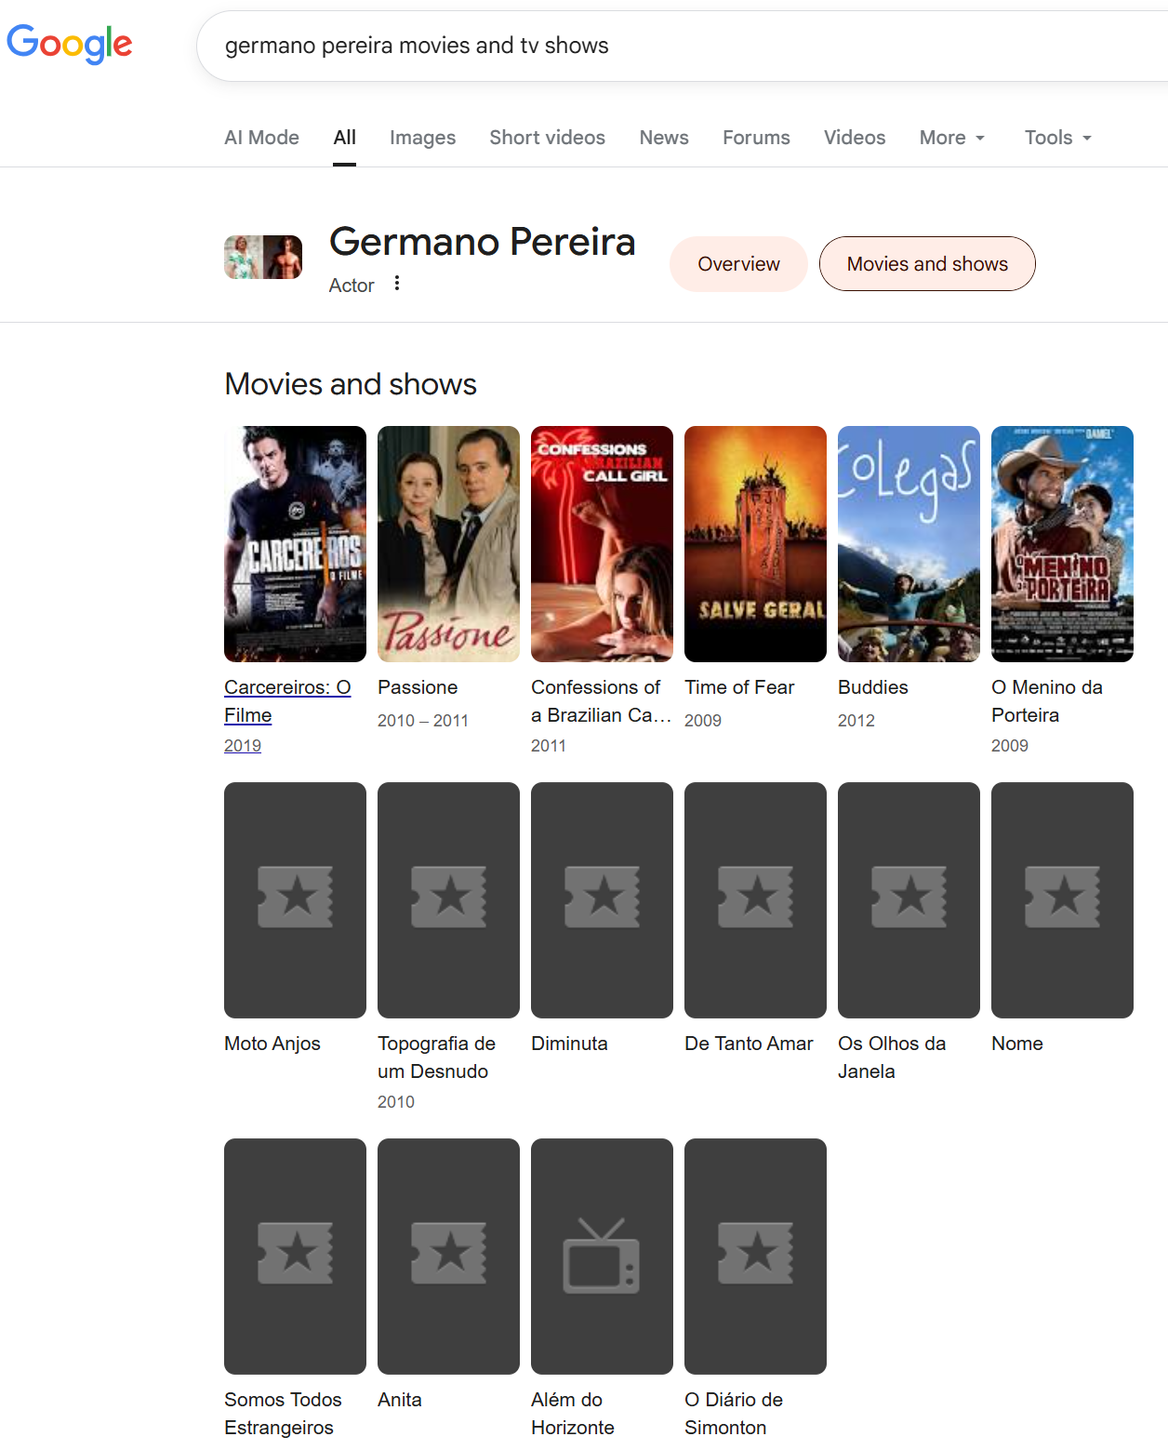The width and height of the screenshot is (1168, 1450).
Task: Click Moto Anjos placeholder ticket icon
Action: 295,898
